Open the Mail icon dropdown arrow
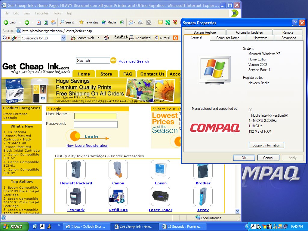This screenshot has width=308, height=231. coord(135,22)
